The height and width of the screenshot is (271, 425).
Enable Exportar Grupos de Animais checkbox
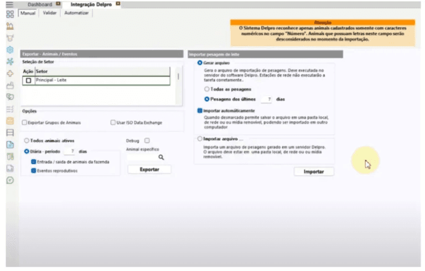click(x=24, y=122)
